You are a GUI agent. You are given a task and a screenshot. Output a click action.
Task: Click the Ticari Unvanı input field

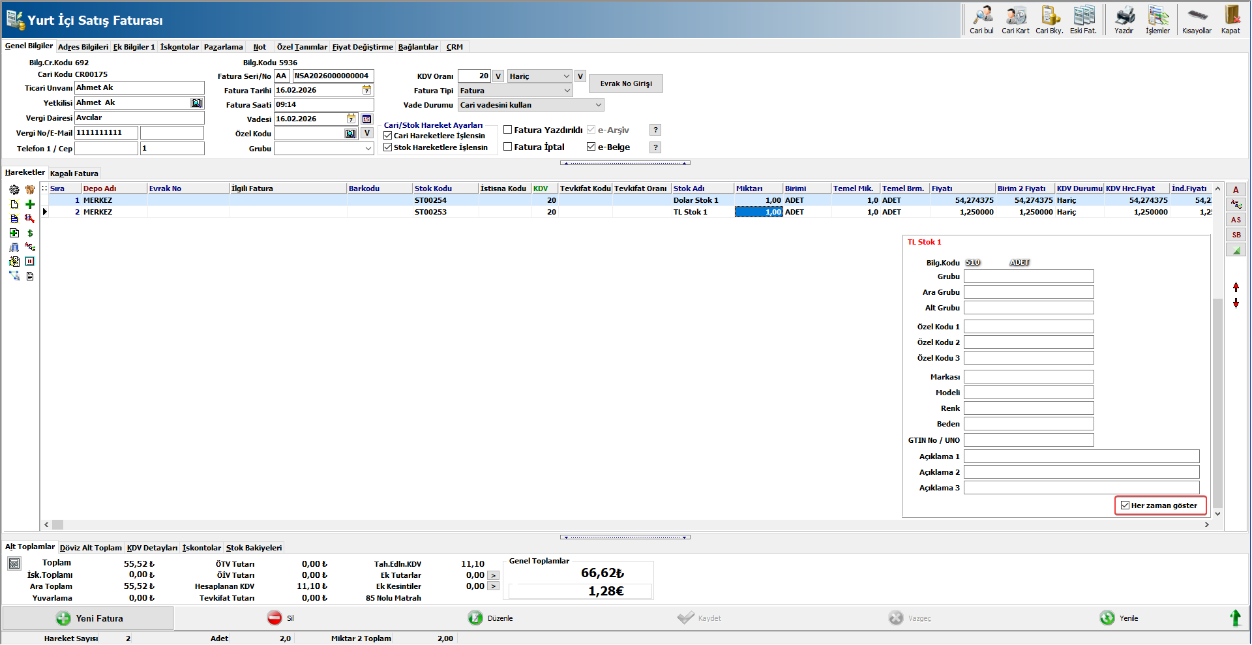click(x=139, y=88)
